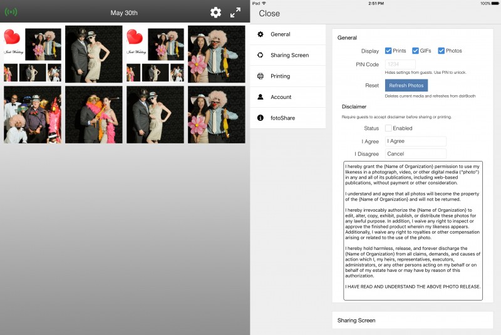This screenshot has height=335, width=501.
Task: Click the Disclaimer heading
Action: pyautogui.click(x=354, y=106)
